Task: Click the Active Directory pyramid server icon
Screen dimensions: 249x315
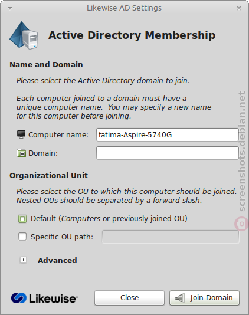Action: pyautogui.click(x=24, y=35)
